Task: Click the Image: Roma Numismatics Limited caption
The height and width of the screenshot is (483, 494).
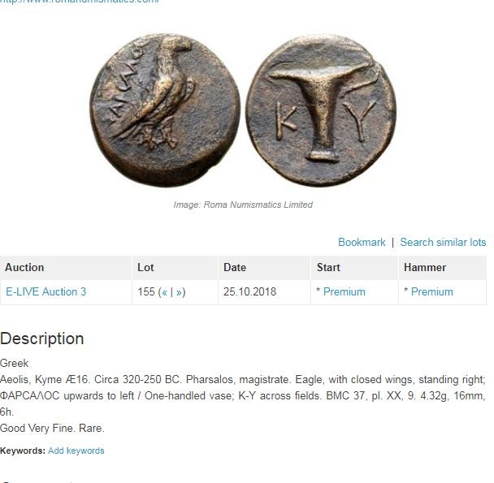Action: click(x=243, y=205)
